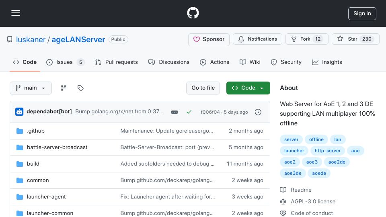Screen dimensions: 386x217
Task: Open the Wiki tab
Action: tap(250, 62)
